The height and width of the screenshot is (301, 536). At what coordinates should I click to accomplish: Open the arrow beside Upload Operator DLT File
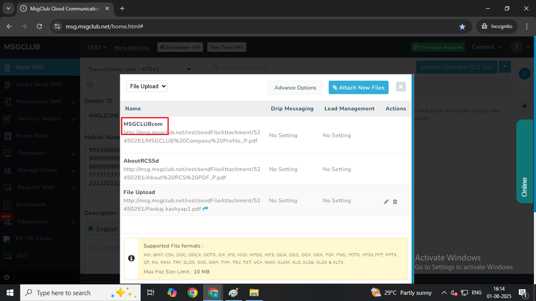(x=505, y=67)
